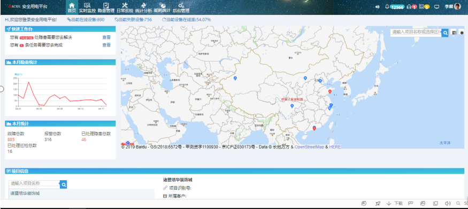Click the 故障总数 value 885
The image size is (468, 209).
click(11, 140)
